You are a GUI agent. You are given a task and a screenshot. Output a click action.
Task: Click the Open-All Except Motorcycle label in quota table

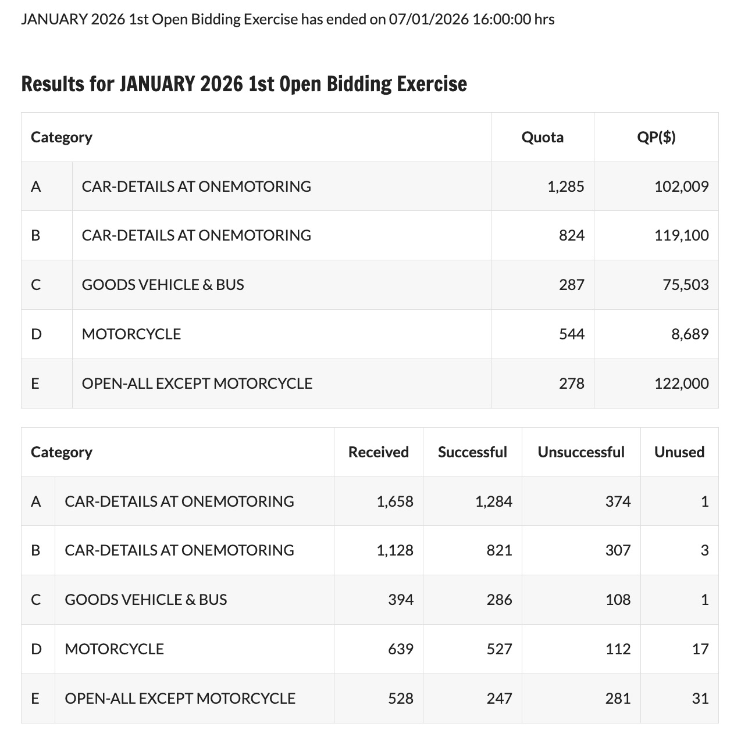(197, 384)
